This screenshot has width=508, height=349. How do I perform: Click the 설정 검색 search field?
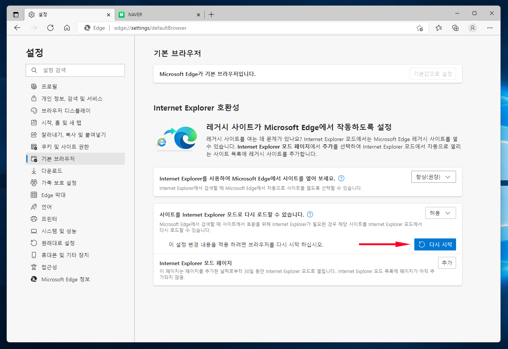click(75, 70)
